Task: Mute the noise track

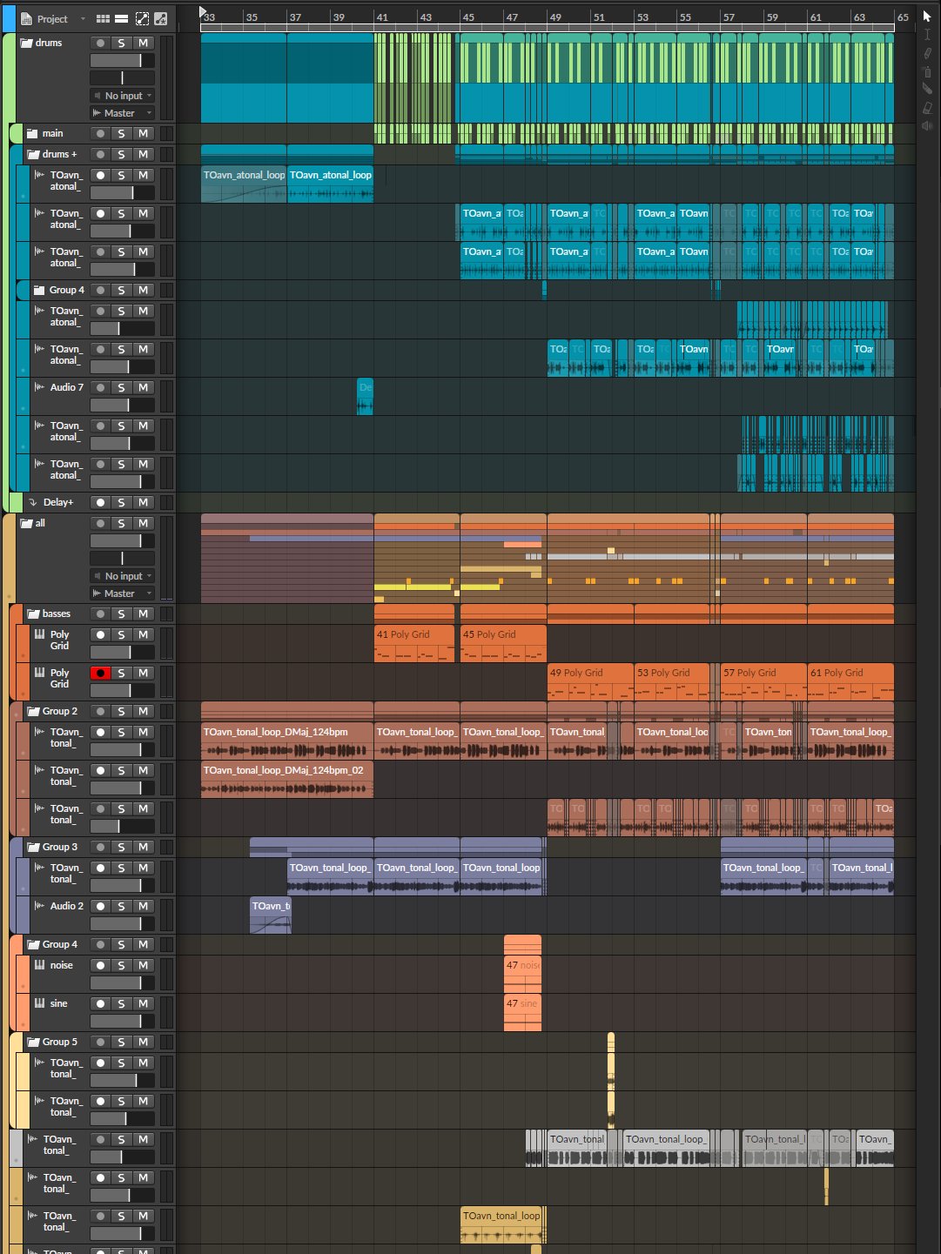Action: 143,965
